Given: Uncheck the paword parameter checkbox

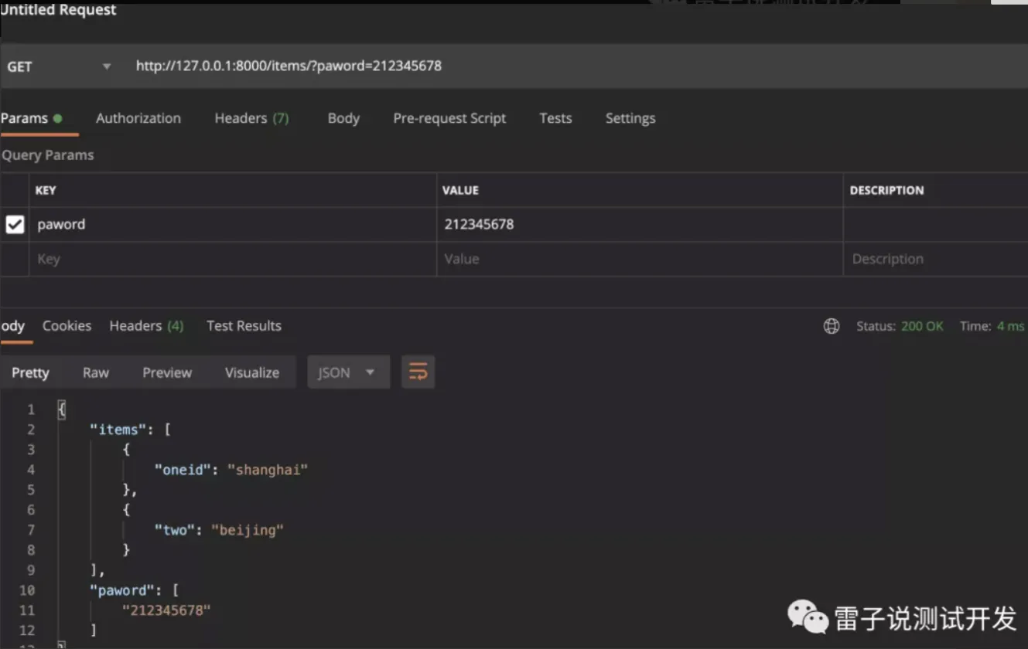Looking at the screenshot, I should click(15, 225).
